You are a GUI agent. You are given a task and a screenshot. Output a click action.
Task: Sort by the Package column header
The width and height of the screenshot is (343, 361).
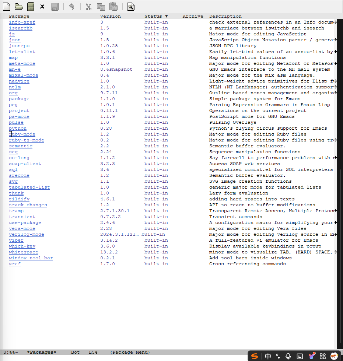coord(19,16)
